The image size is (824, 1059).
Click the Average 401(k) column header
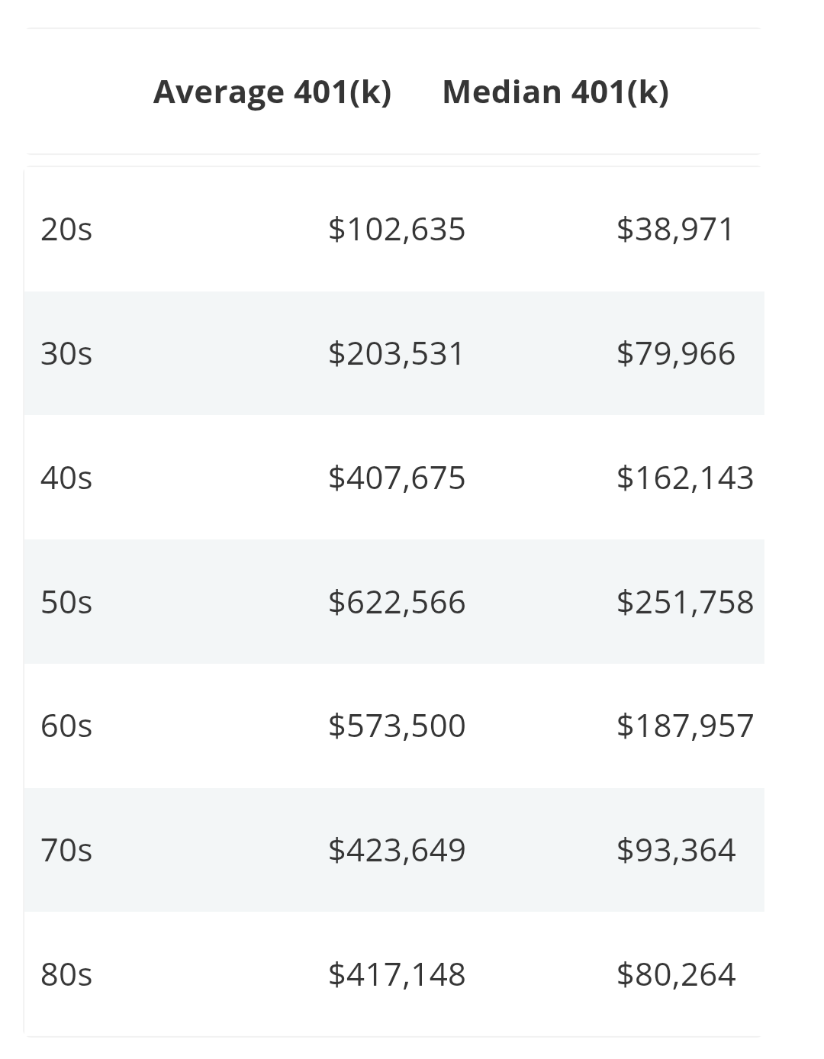[272, 92]
